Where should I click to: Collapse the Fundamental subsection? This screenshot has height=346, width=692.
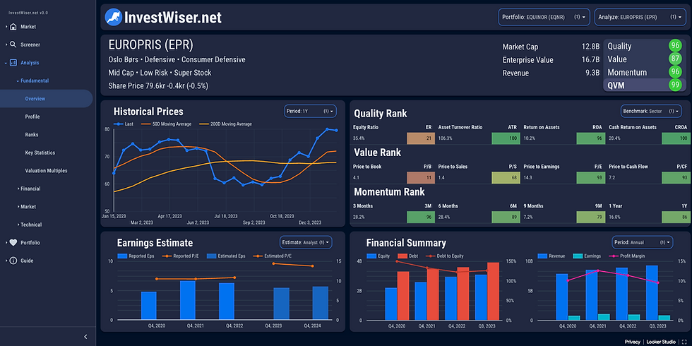tap(18, 80)
